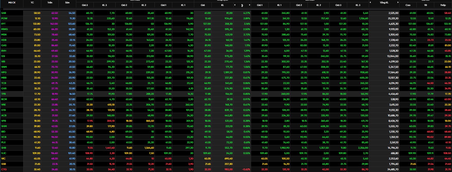Sort by the Mã CK column header

[x=12, y=2]
